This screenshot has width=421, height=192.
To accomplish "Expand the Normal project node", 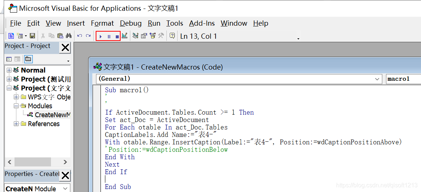I will click(9, 70).
